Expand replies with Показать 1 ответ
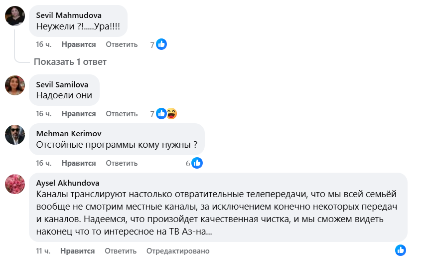Image resolution: width=432 pixels, height=261 pixels. [x=70, y=62]
